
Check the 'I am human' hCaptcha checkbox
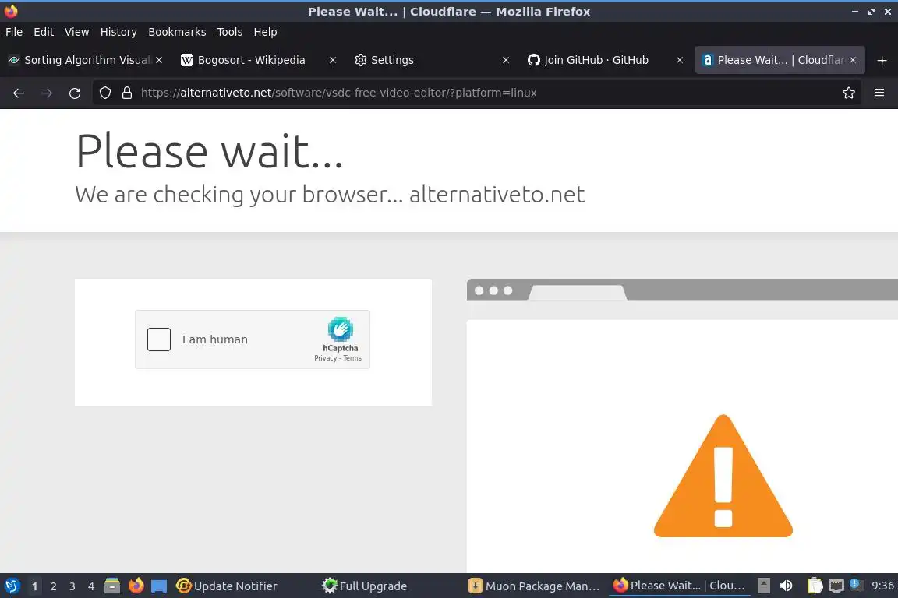(x=159, y=339)
